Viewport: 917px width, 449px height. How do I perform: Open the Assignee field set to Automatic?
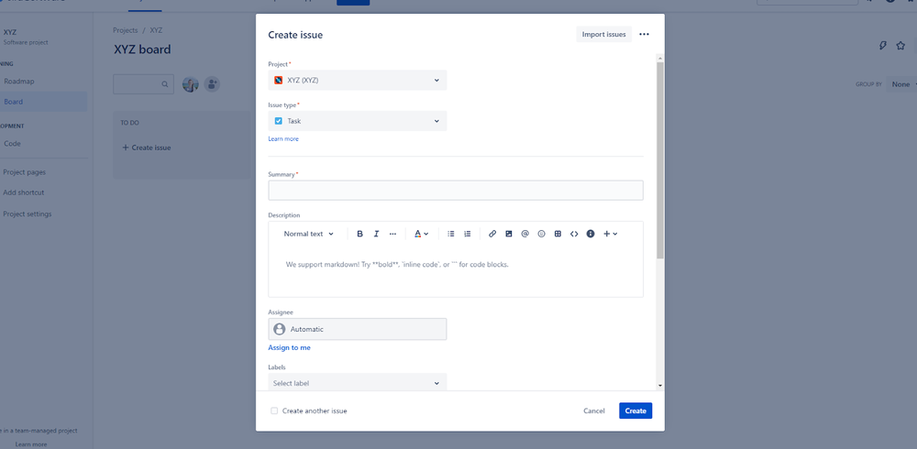(358, 329)
